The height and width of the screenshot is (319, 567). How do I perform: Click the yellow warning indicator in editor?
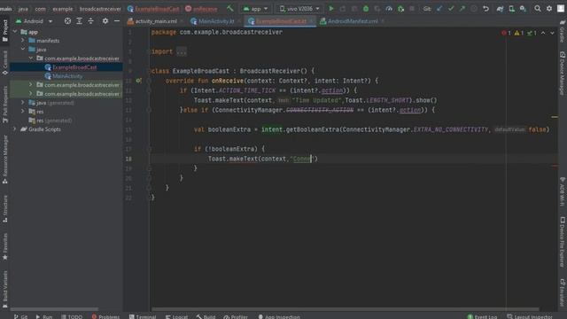coord(519,33)
